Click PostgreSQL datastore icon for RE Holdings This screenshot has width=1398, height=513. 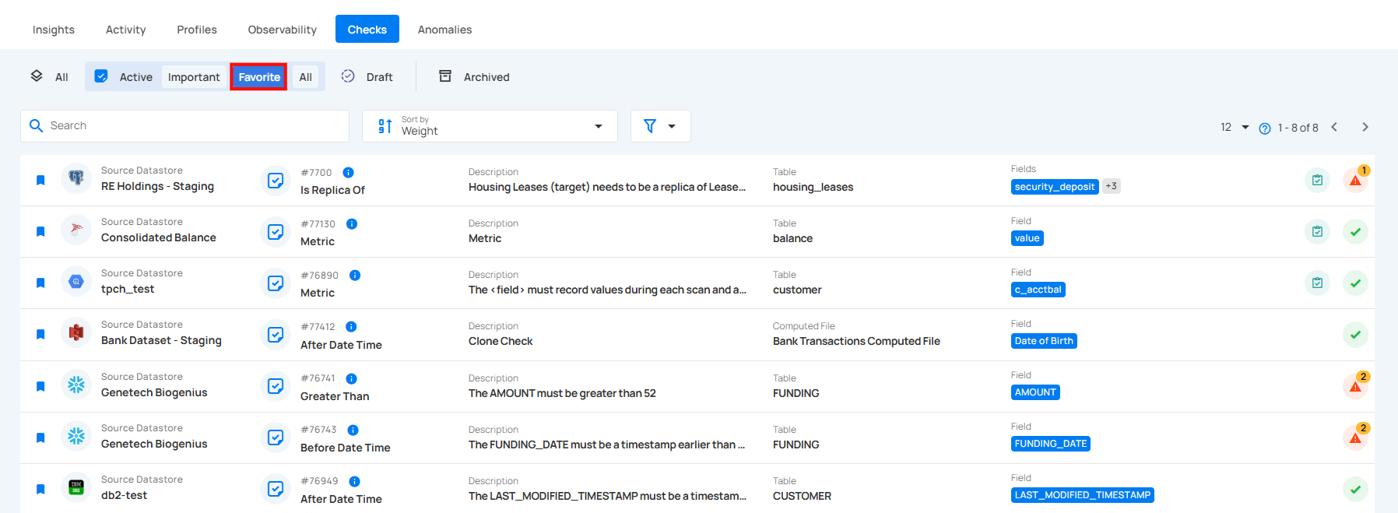[76, 179]
